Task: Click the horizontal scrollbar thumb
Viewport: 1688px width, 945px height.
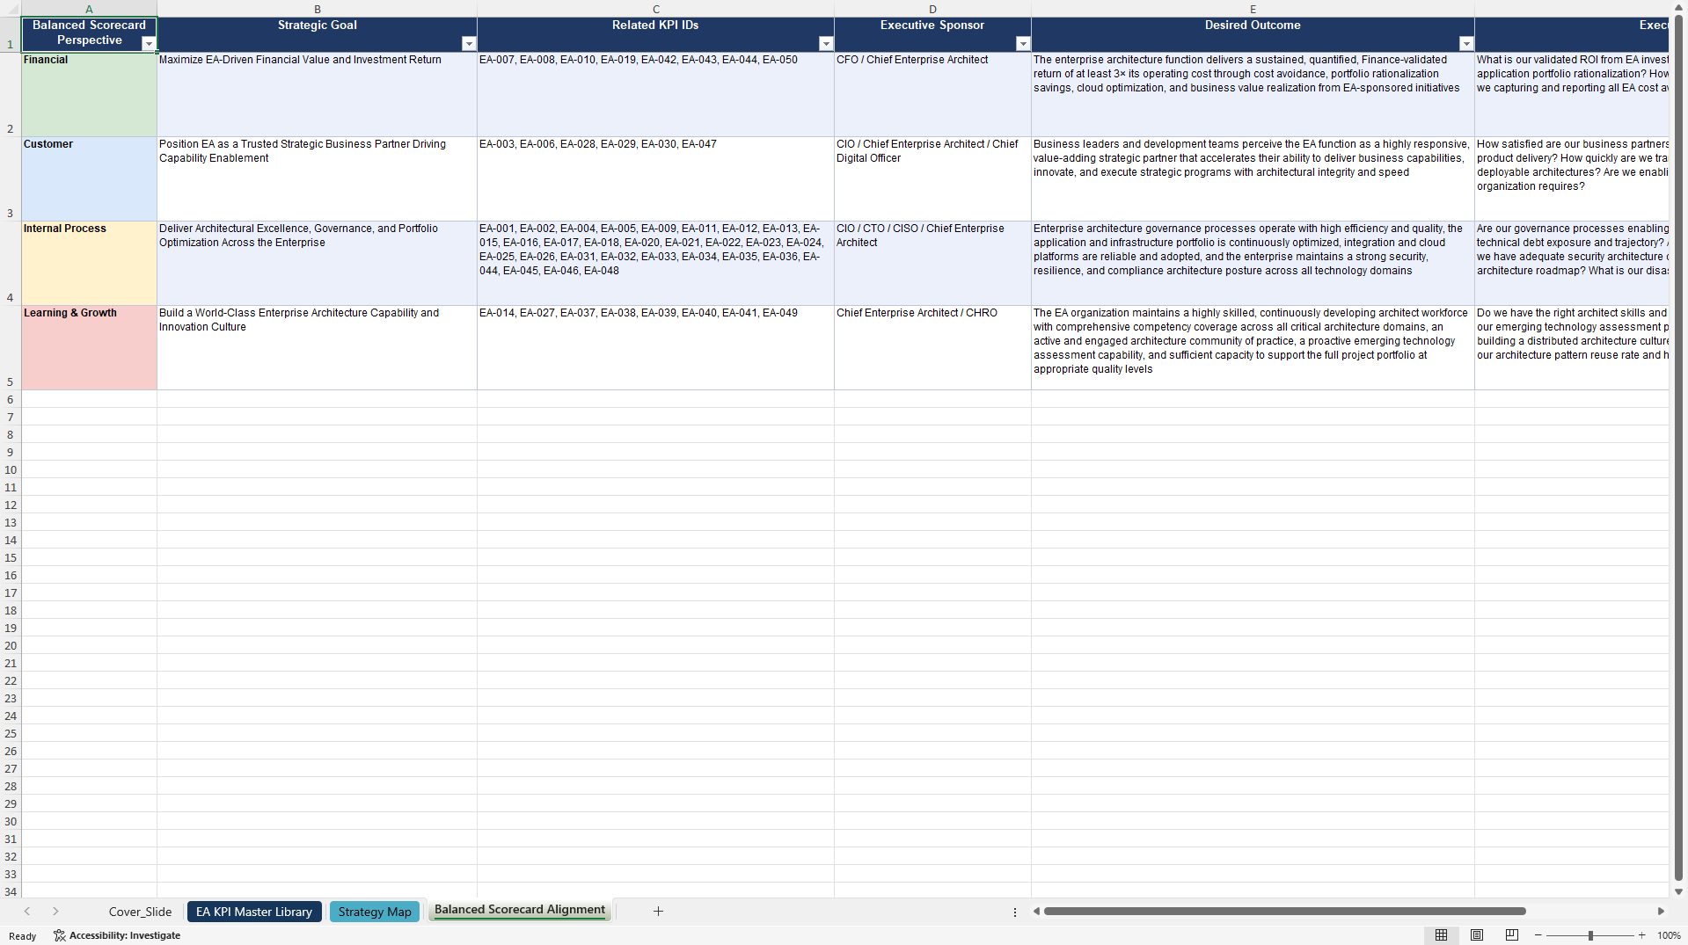Action: click(1284, 912)
